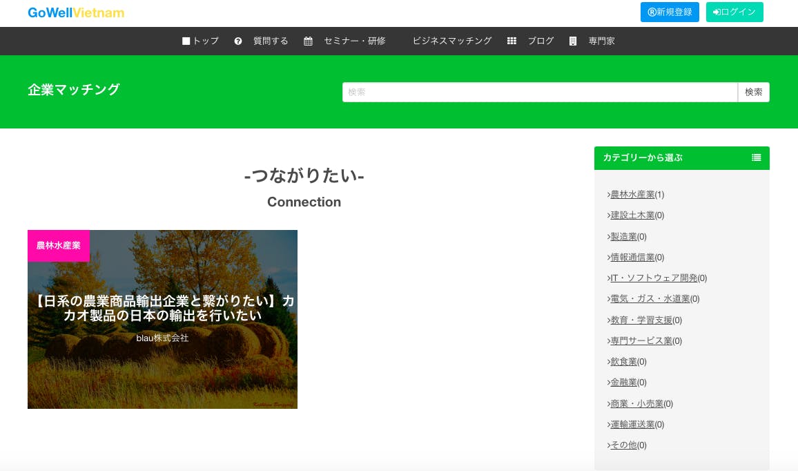Click the pink 農林水産業 tag label
This screenshot has width=798, height=471.
(x=59, y=246)
